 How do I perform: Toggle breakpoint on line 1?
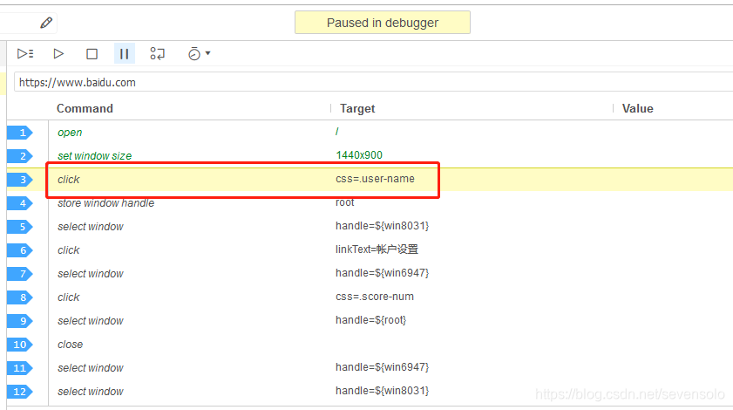(20, 133)
